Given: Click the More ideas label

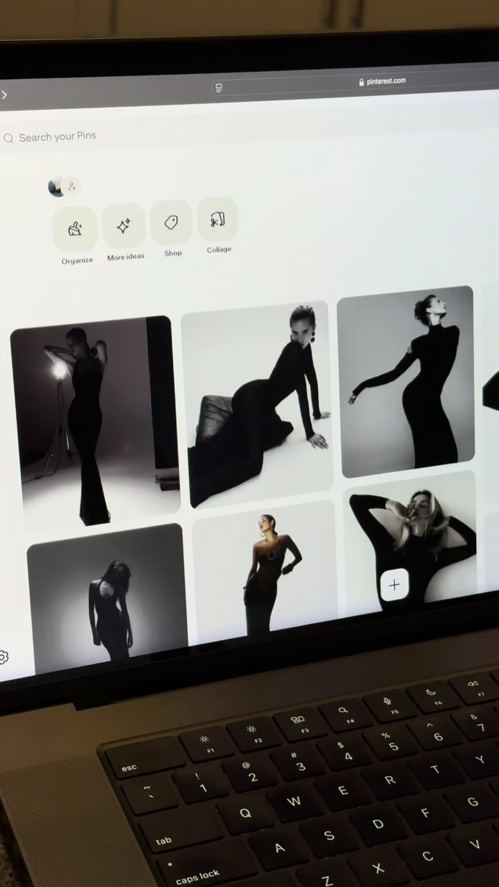Looking at the screenshot, I should pyautogui.click(x=126, y=257).
